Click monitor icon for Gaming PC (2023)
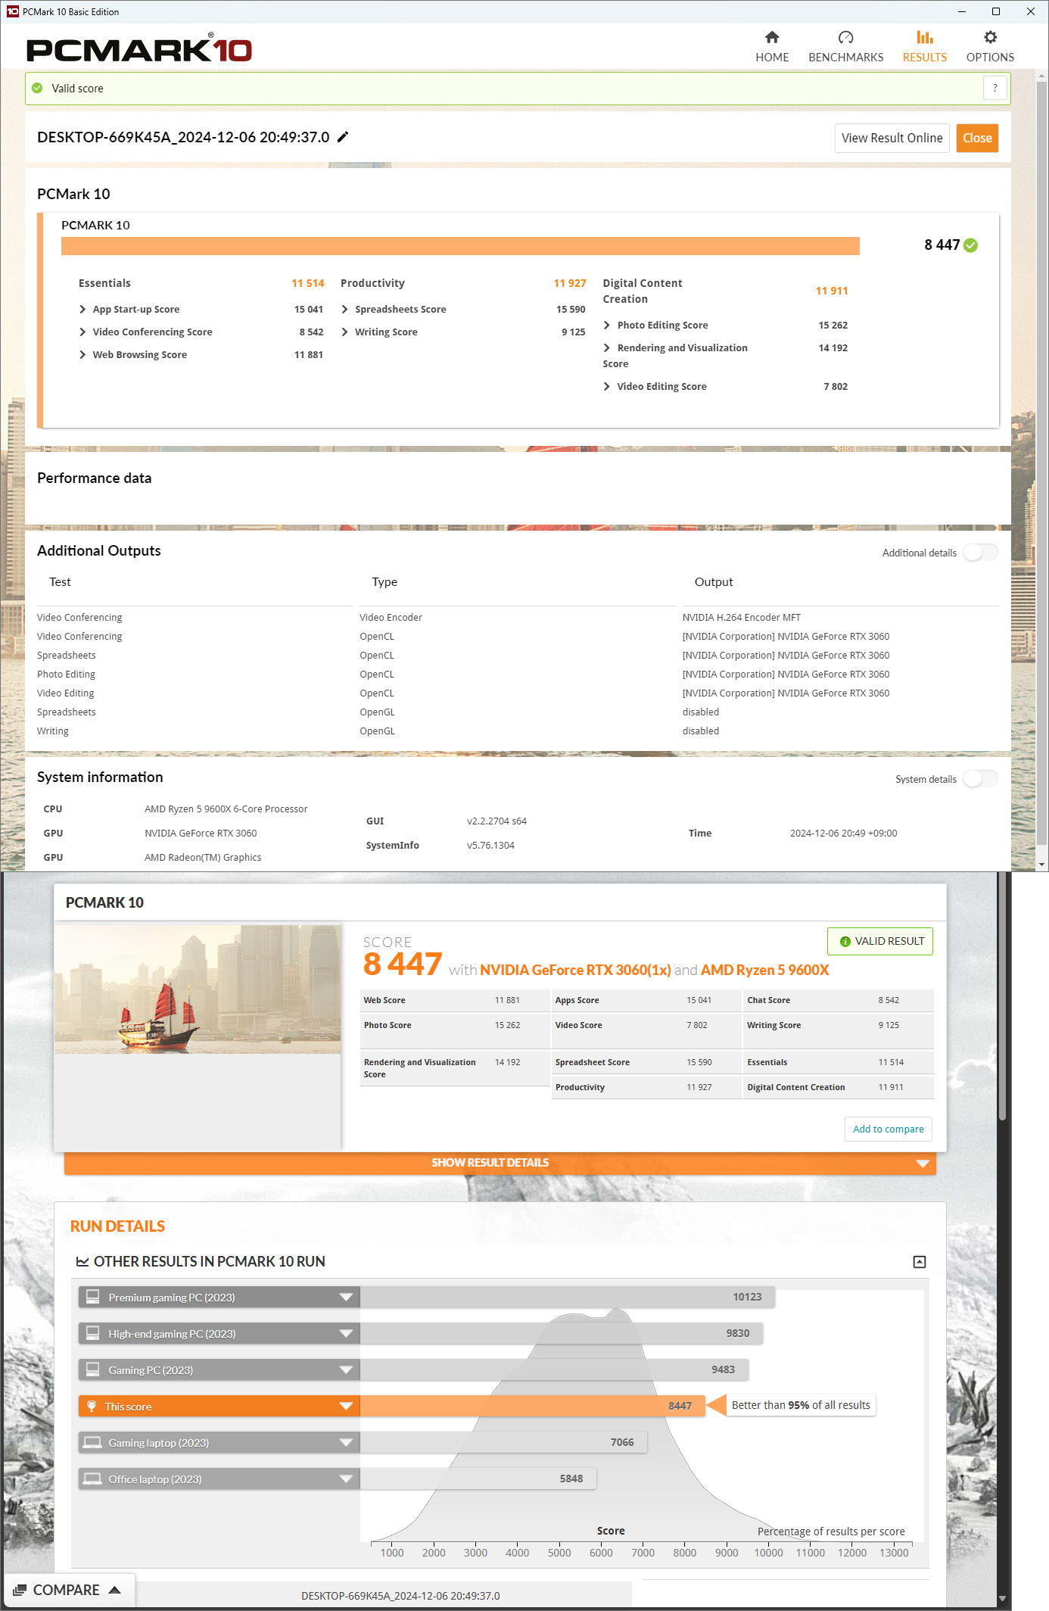The image size is (1049, 1611). (x=92, y=1370)
